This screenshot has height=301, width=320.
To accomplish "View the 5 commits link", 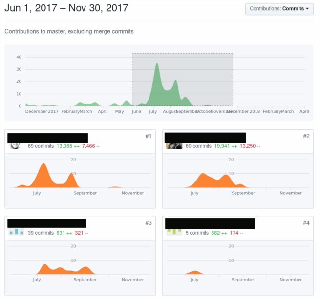I will click(x=197, y=233).
